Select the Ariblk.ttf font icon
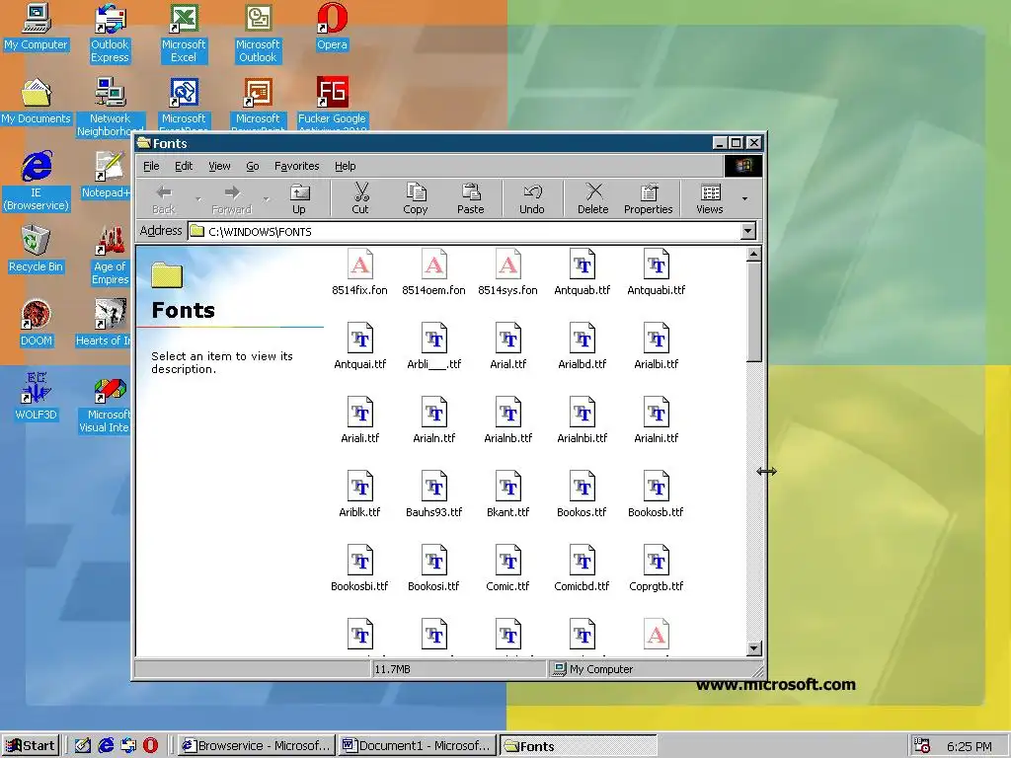 [x=359, y=488]
